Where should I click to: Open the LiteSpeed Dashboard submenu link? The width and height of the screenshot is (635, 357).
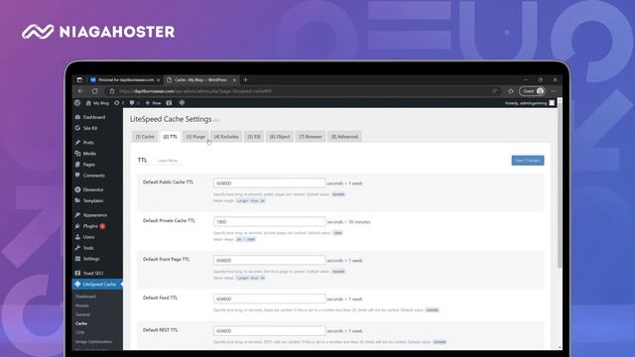(x=85, y=297)
